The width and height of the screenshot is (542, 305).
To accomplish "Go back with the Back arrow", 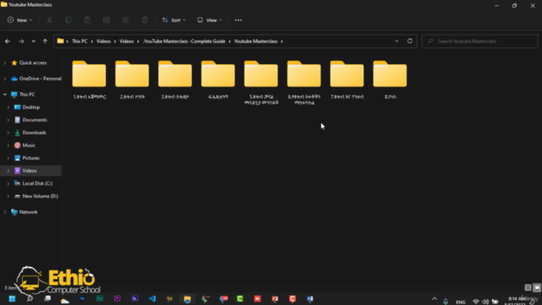I will 8,42.
